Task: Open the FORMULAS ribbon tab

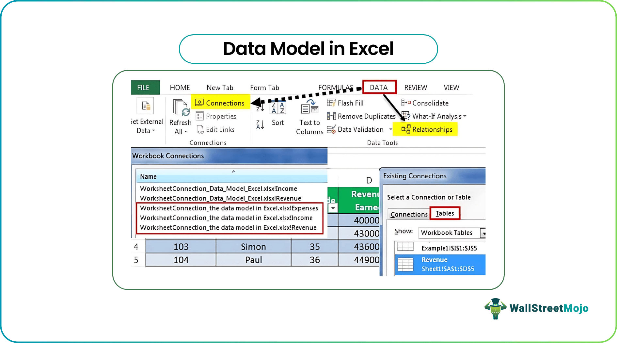Action: click(x=336, y=87)
